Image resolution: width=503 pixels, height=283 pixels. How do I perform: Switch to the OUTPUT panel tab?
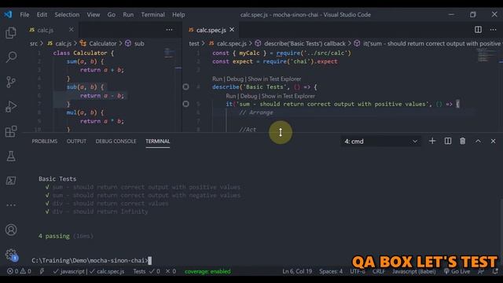click(76, 141)
